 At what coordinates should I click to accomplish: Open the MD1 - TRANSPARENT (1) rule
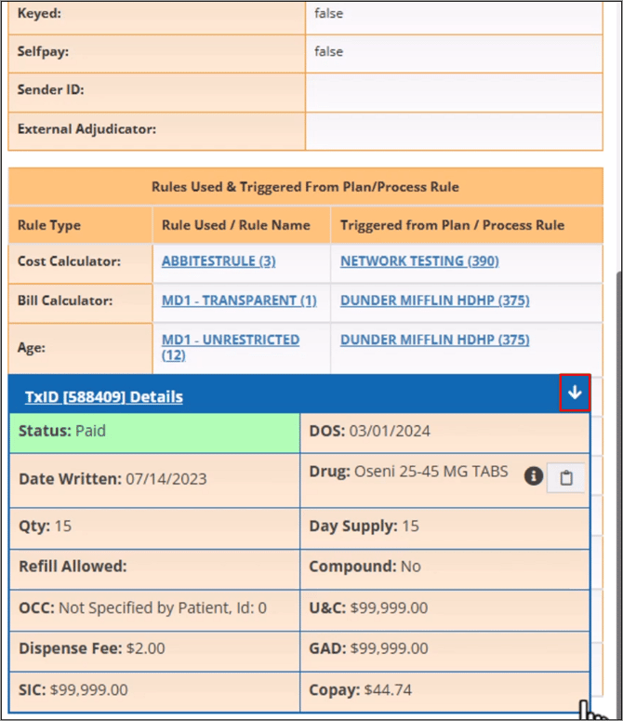click(239, 300)
